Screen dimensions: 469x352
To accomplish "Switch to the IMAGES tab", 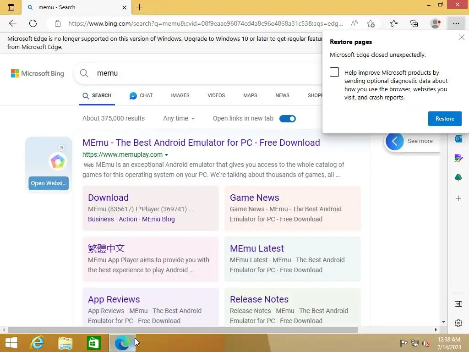I will tap(180, 95).
